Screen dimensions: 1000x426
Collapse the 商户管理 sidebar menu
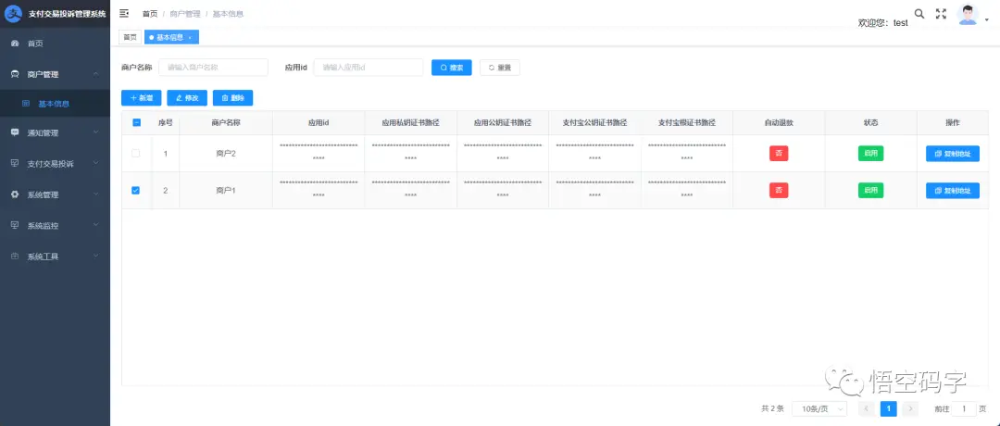point(55,74)
